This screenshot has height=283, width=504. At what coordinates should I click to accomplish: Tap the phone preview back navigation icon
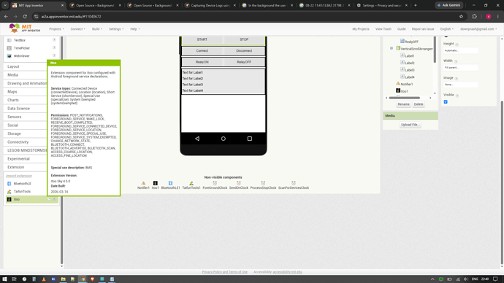(197, 139)
